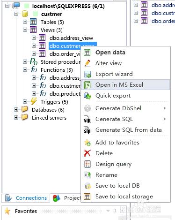Click the red X Delete icon
This screenshot has height=220, width=175.
87,153
